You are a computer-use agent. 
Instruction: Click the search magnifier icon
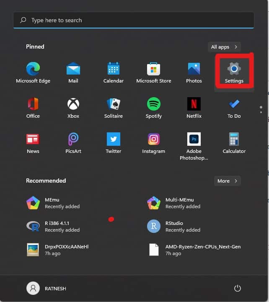point(23,20)
